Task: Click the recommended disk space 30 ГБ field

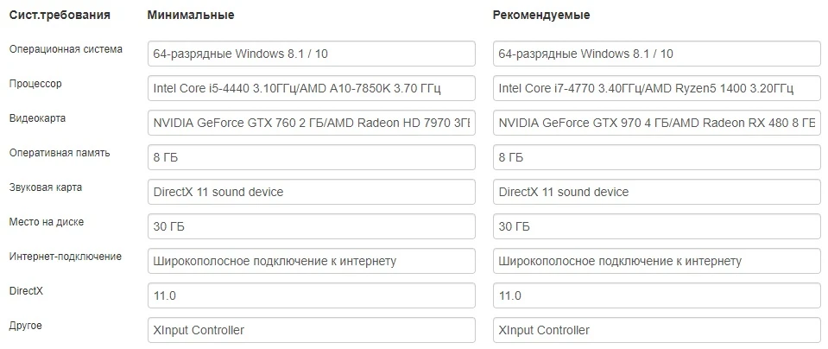Action: click(x=656, y=226)
